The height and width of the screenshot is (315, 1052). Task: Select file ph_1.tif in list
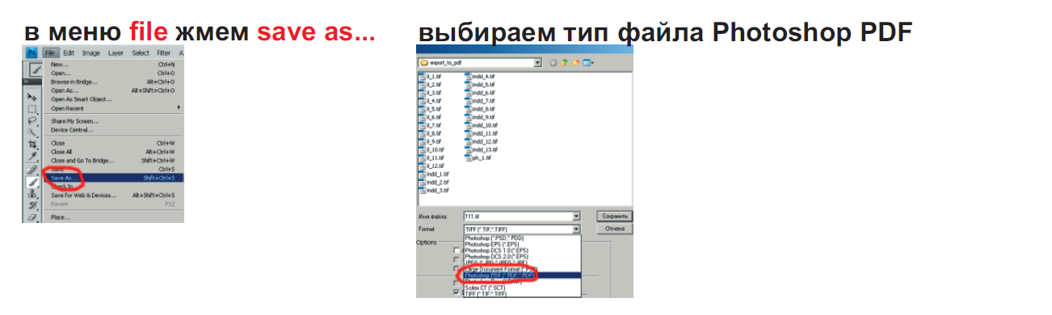[x=478, y=157]
